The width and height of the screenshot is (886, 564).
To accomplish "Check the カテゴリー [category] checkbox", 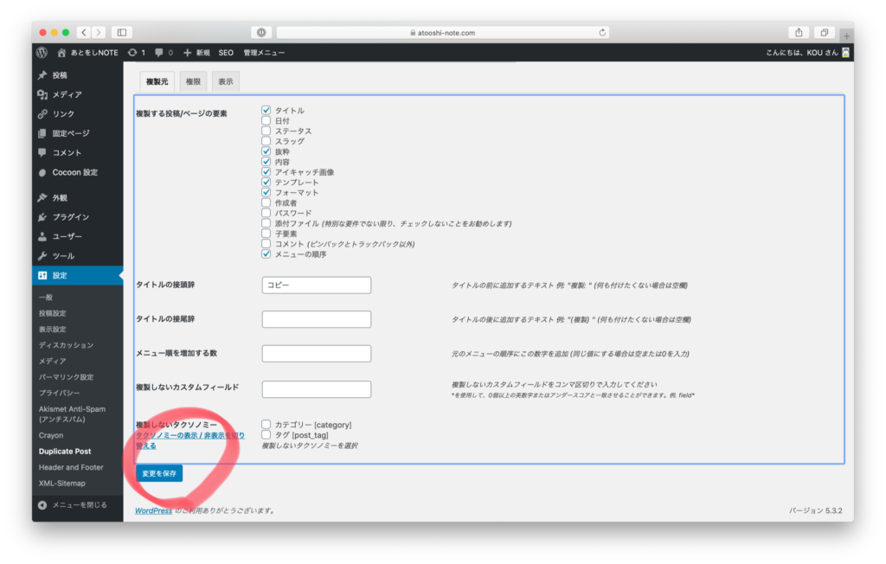I will point(266,425).
